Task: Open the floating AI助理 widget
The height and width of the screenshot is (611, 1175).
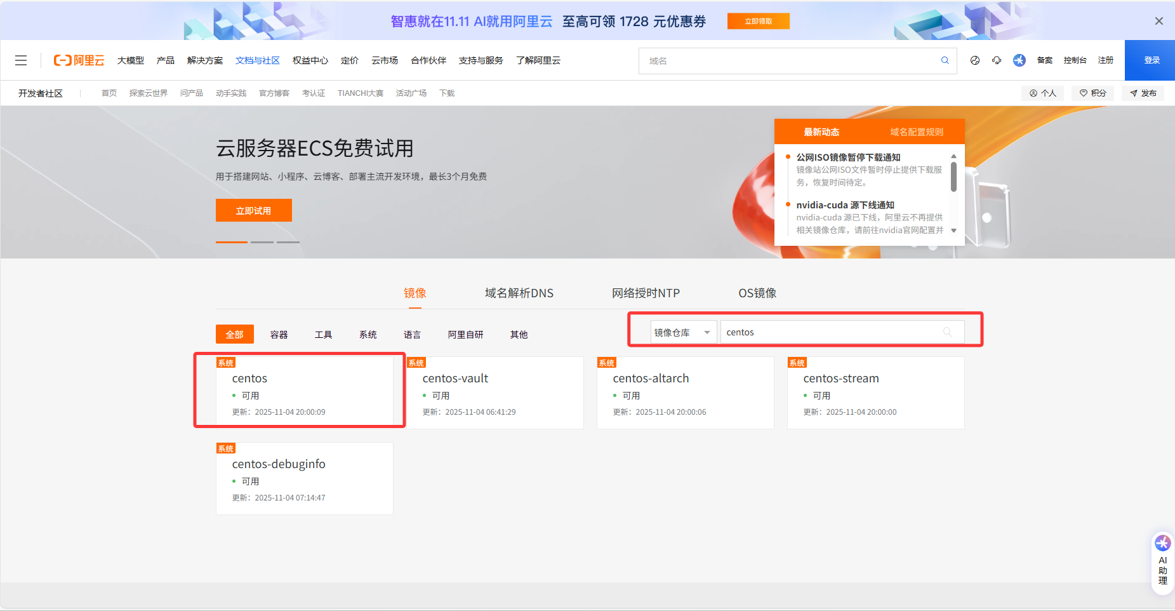Action: click(1163, 563)
